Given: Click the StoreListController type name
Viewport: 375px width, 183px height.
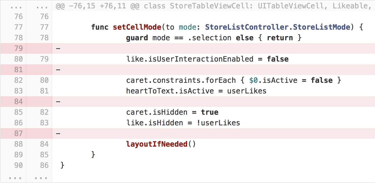Looking at the screenshot, I should pyautogui.click(x=247, y=27).
